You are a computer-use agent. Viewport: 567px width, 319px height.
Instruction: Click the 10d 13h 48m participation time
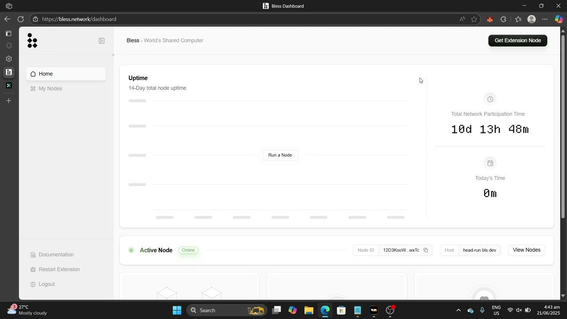point(490,129)
